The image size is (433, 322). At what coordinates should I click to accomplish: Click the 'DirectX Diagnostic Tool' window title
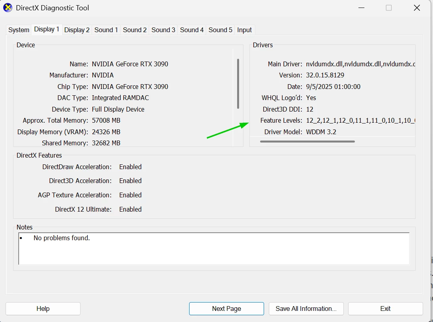[52, 8]
